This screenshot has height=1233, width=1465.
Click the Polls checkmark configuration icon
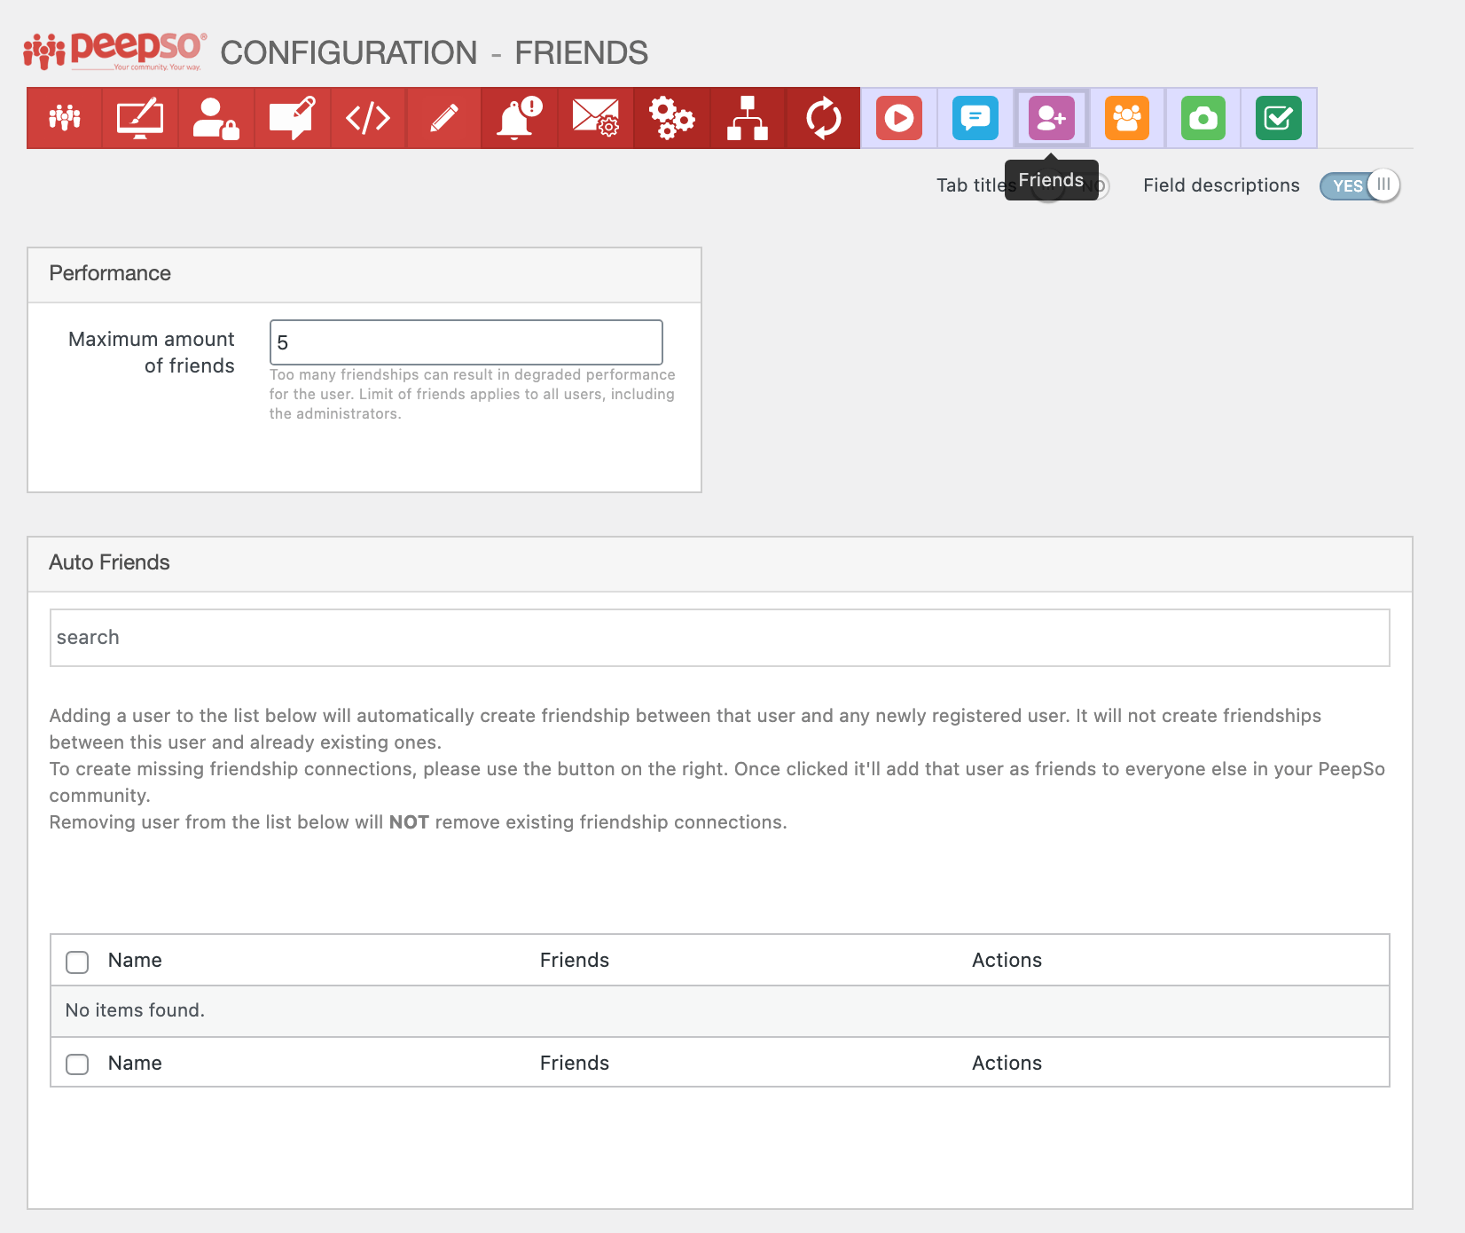coord(1277,117)
